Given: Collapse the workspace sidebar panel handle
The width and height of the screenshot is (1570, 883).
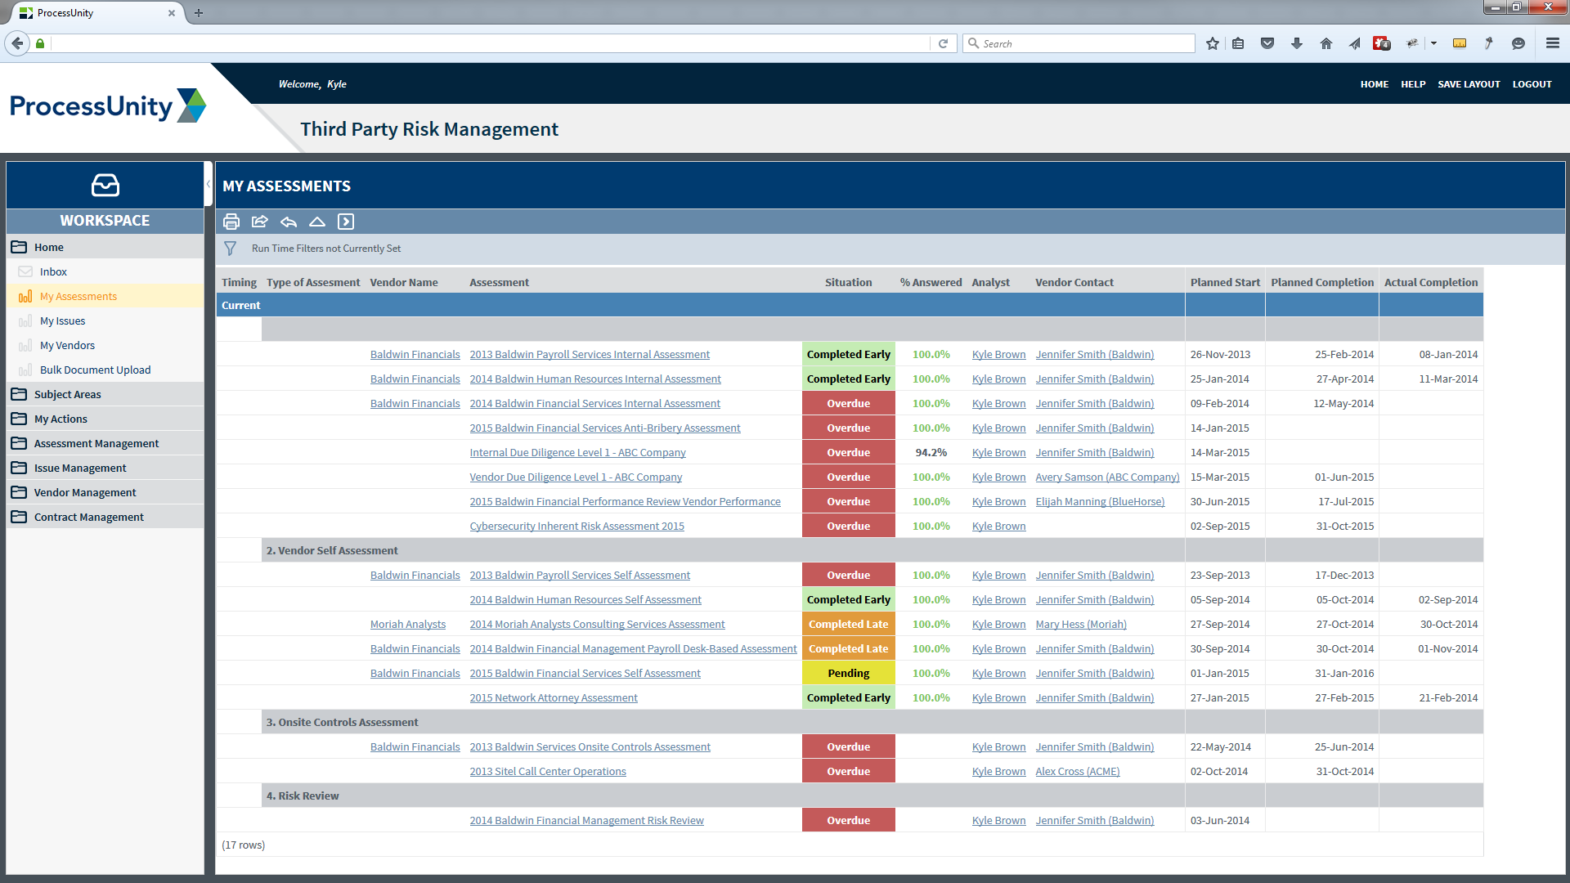Looking at the screenshot, I should tap(209, 185).
